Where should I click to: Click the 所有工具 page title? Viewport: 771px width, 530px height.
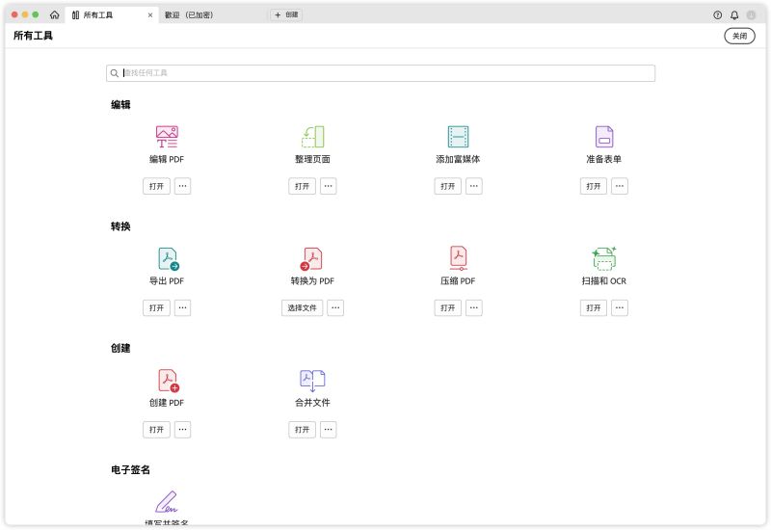[33, 36]
